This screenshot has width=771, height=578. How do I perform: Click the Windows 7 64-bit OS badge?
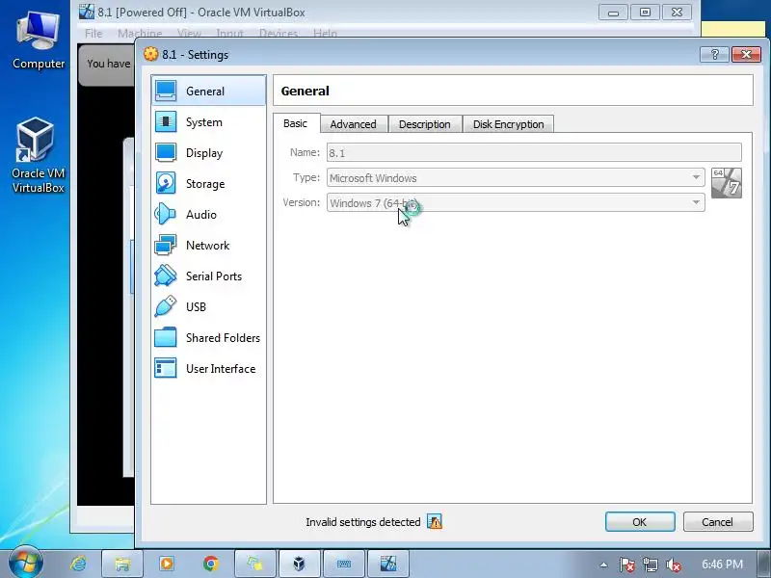(x=727, y=183)
